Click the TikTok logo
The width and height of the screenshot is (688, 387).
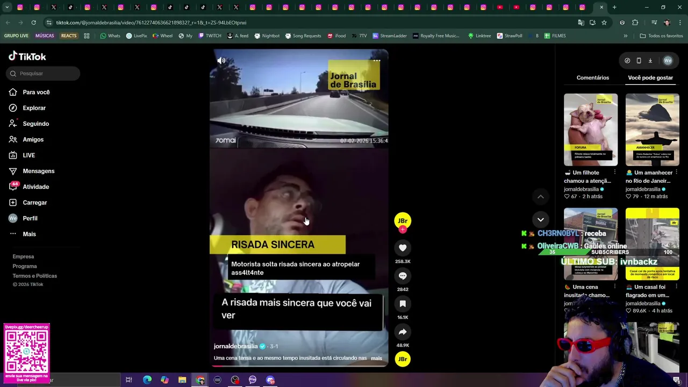[27, 56]
